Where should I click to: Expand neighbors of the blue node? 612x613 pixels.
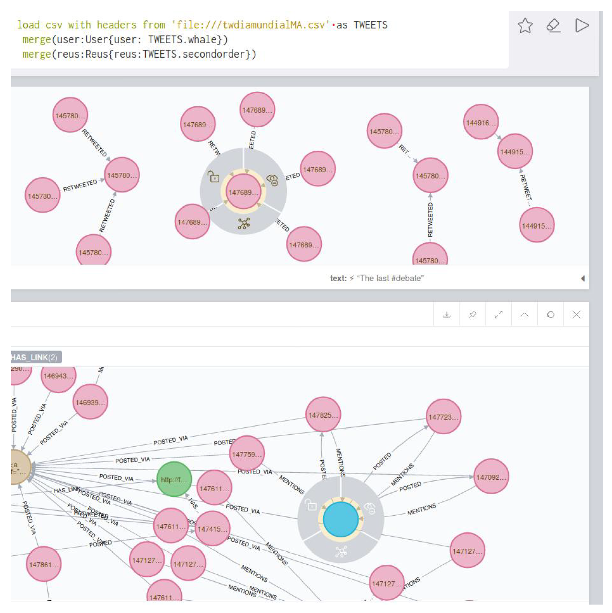[x=341, y=552]
